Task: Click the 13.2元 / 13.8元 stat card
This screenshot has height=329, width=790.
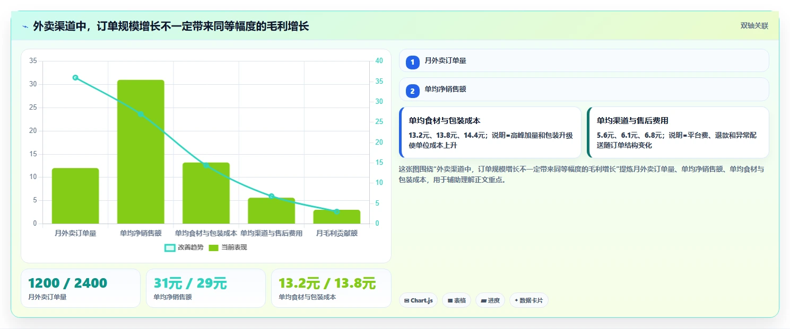Action: (331, 288)
